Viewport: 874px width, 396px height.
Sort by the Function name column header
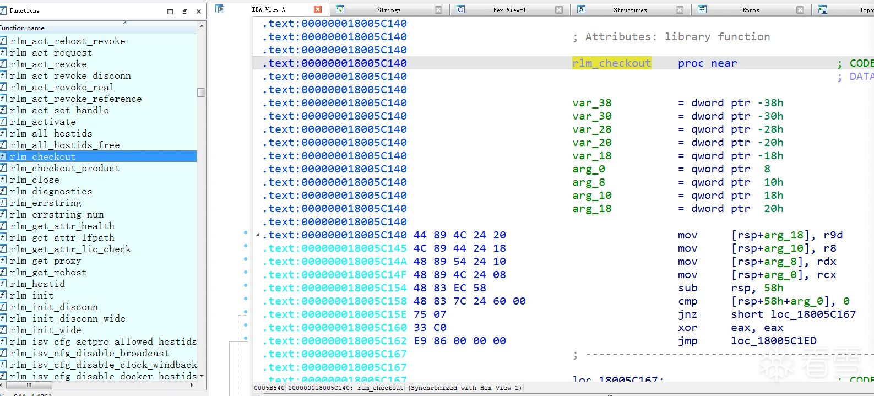pyautogui.click(x=98, y=28)
